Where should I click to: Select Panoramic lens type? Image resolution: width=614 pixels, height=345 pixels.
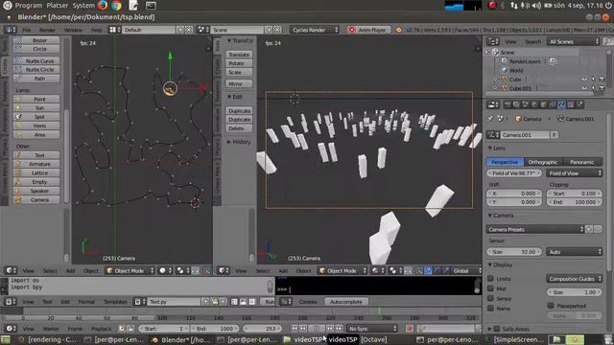(x=582, y=162)
